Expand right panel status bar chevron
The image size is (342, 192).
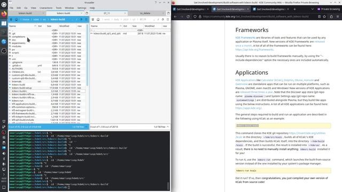(168, 127)
